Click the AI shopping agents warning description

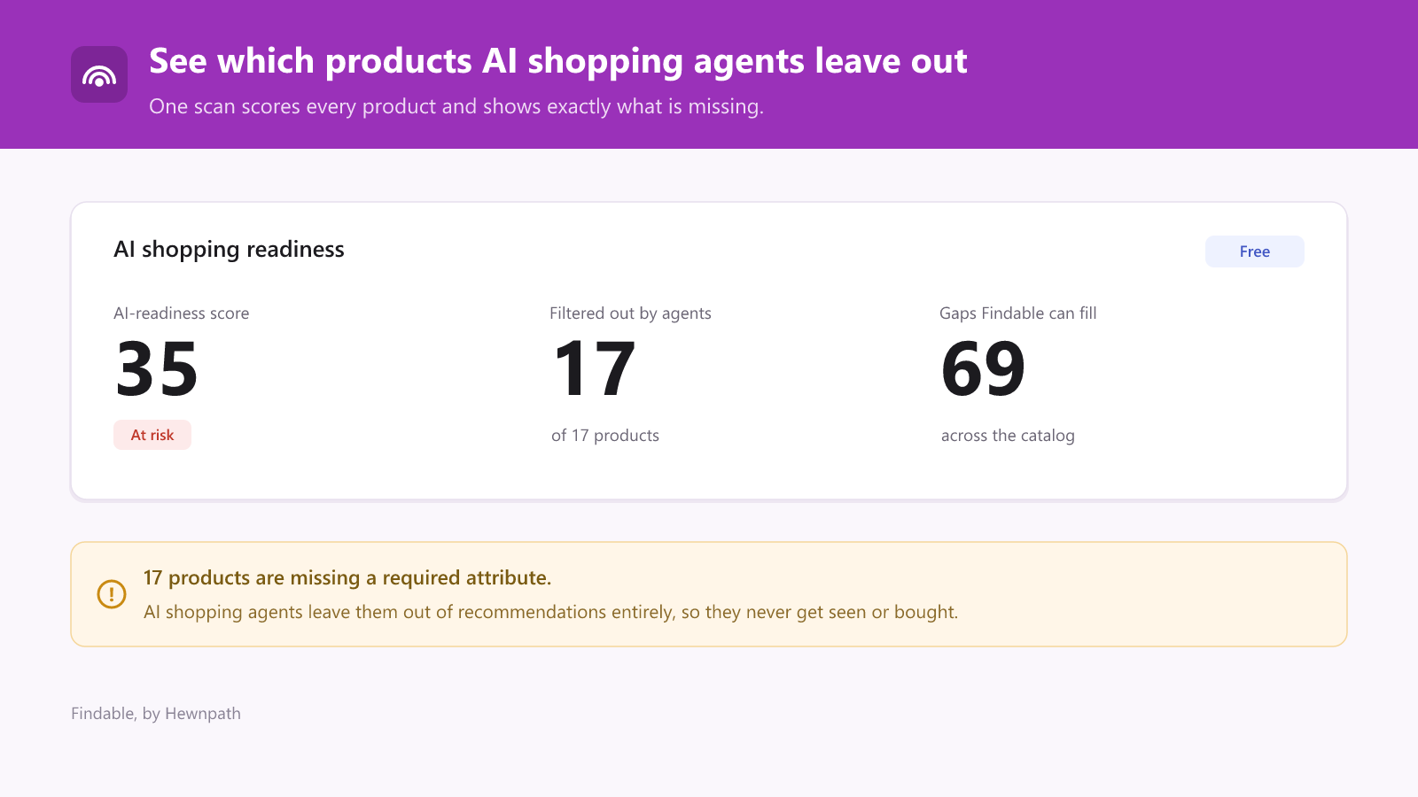pos(550,612)
